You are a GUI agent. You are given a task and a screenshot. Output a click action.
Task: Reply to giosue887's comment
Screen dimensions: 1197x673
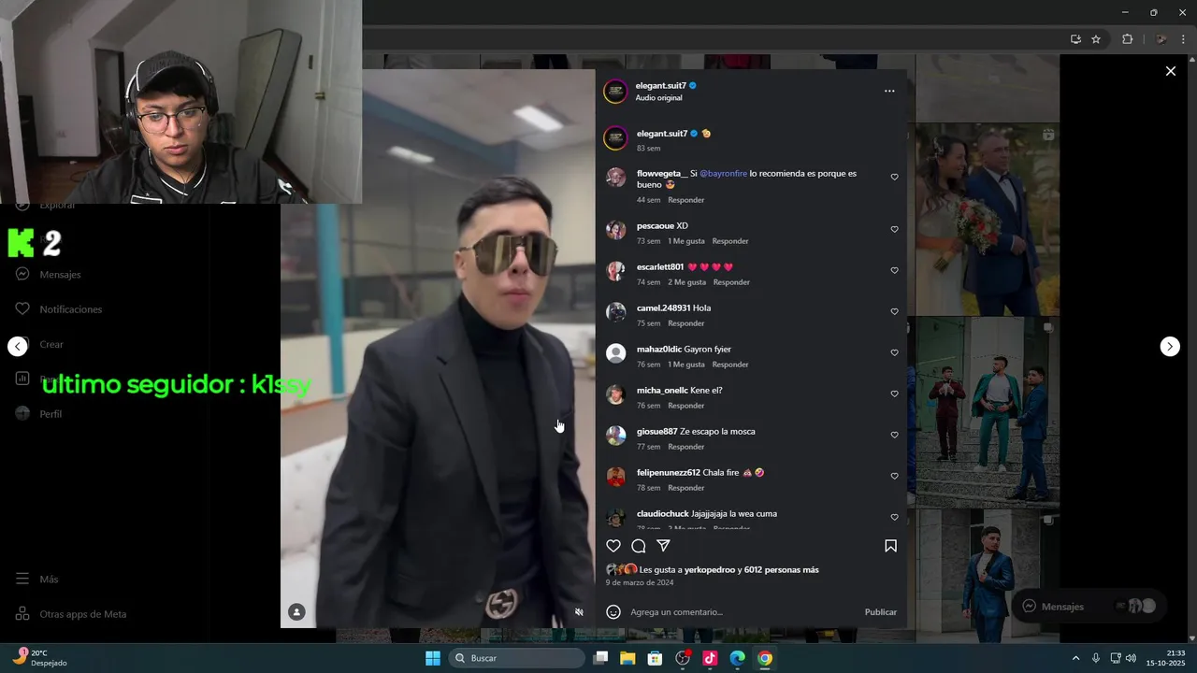click(686, 447)
